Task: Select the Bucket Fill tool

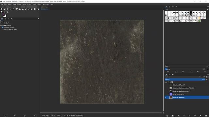Action: [23, 9]
